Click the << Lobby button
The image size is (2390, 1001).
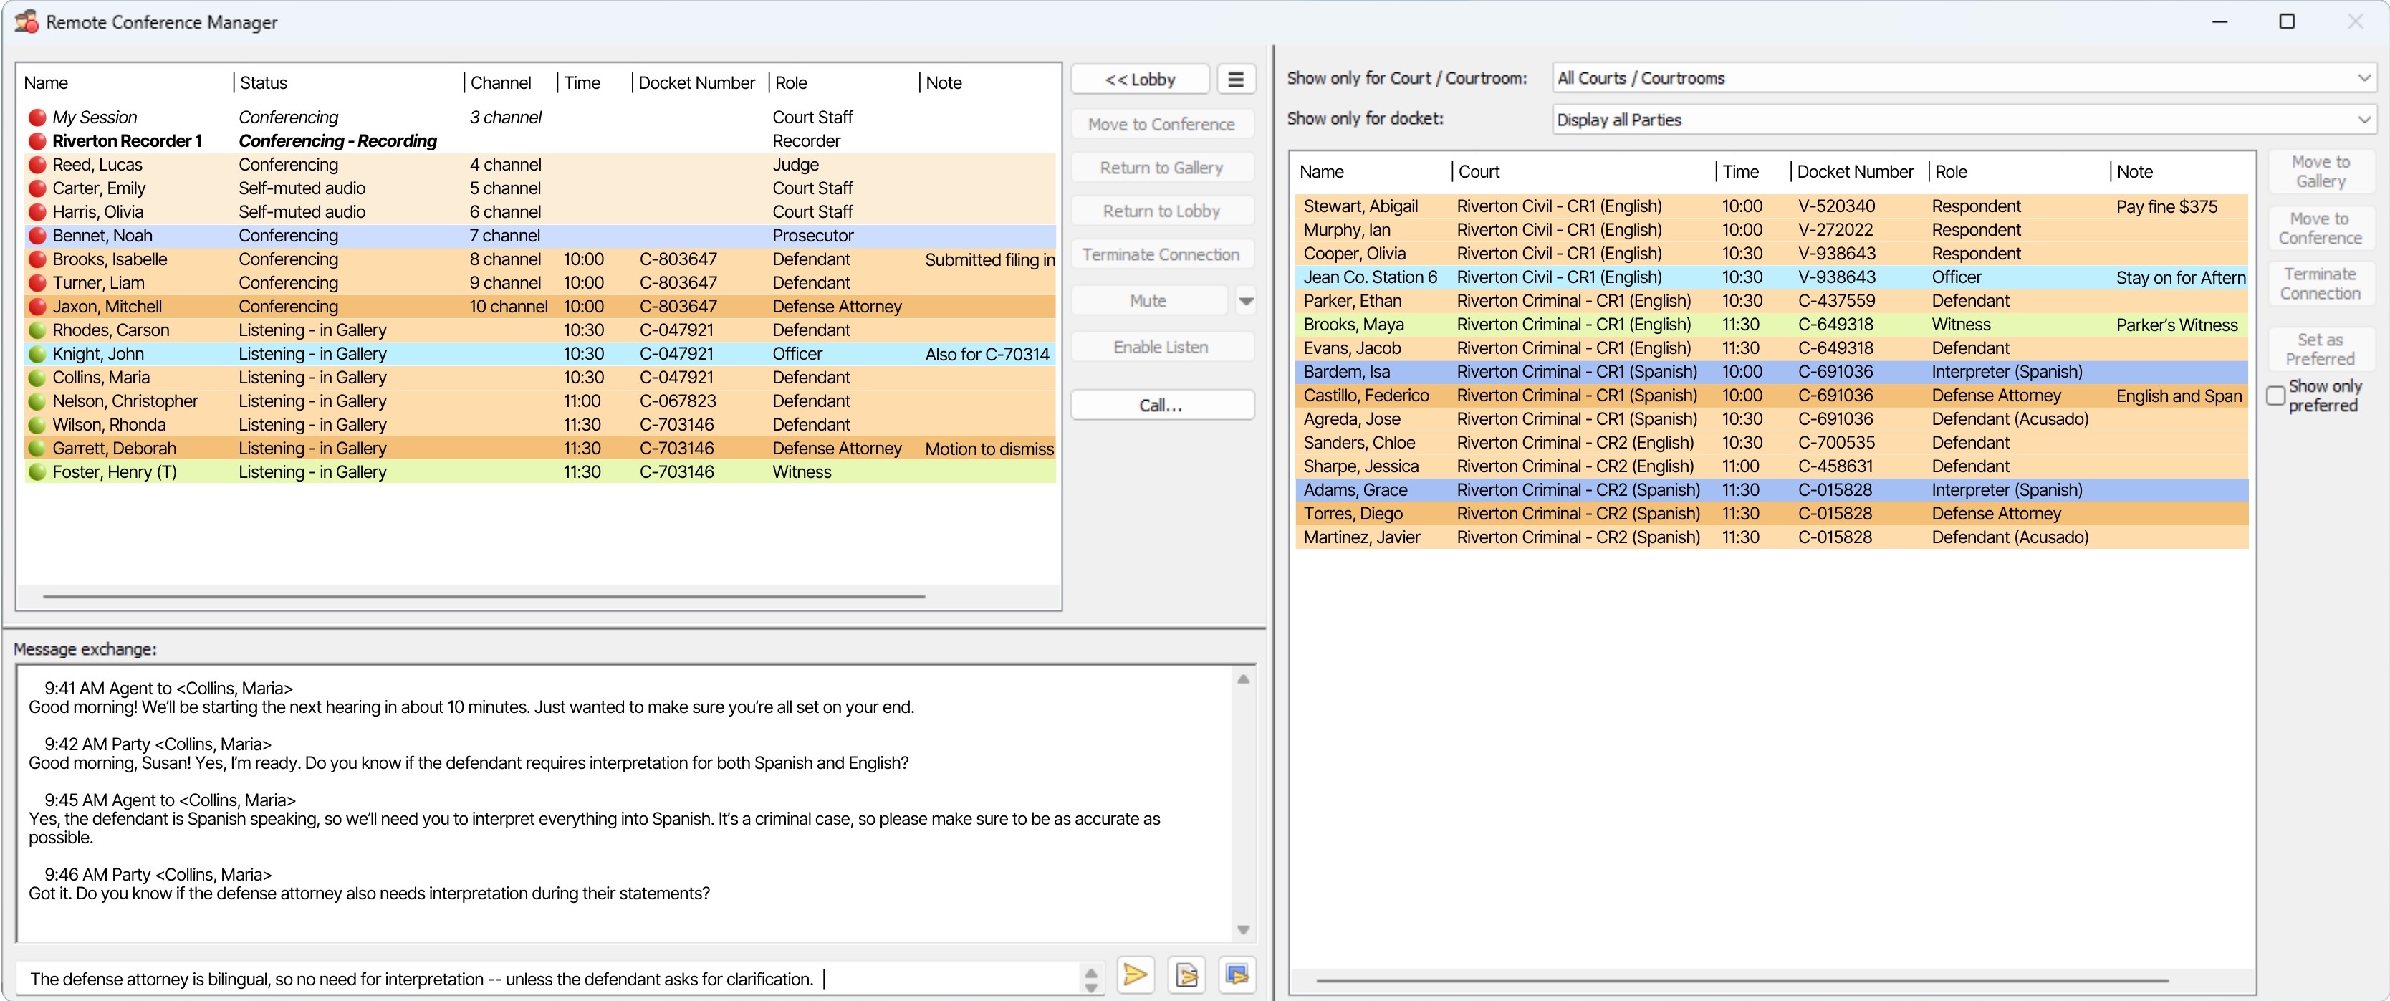(1139, 80)
